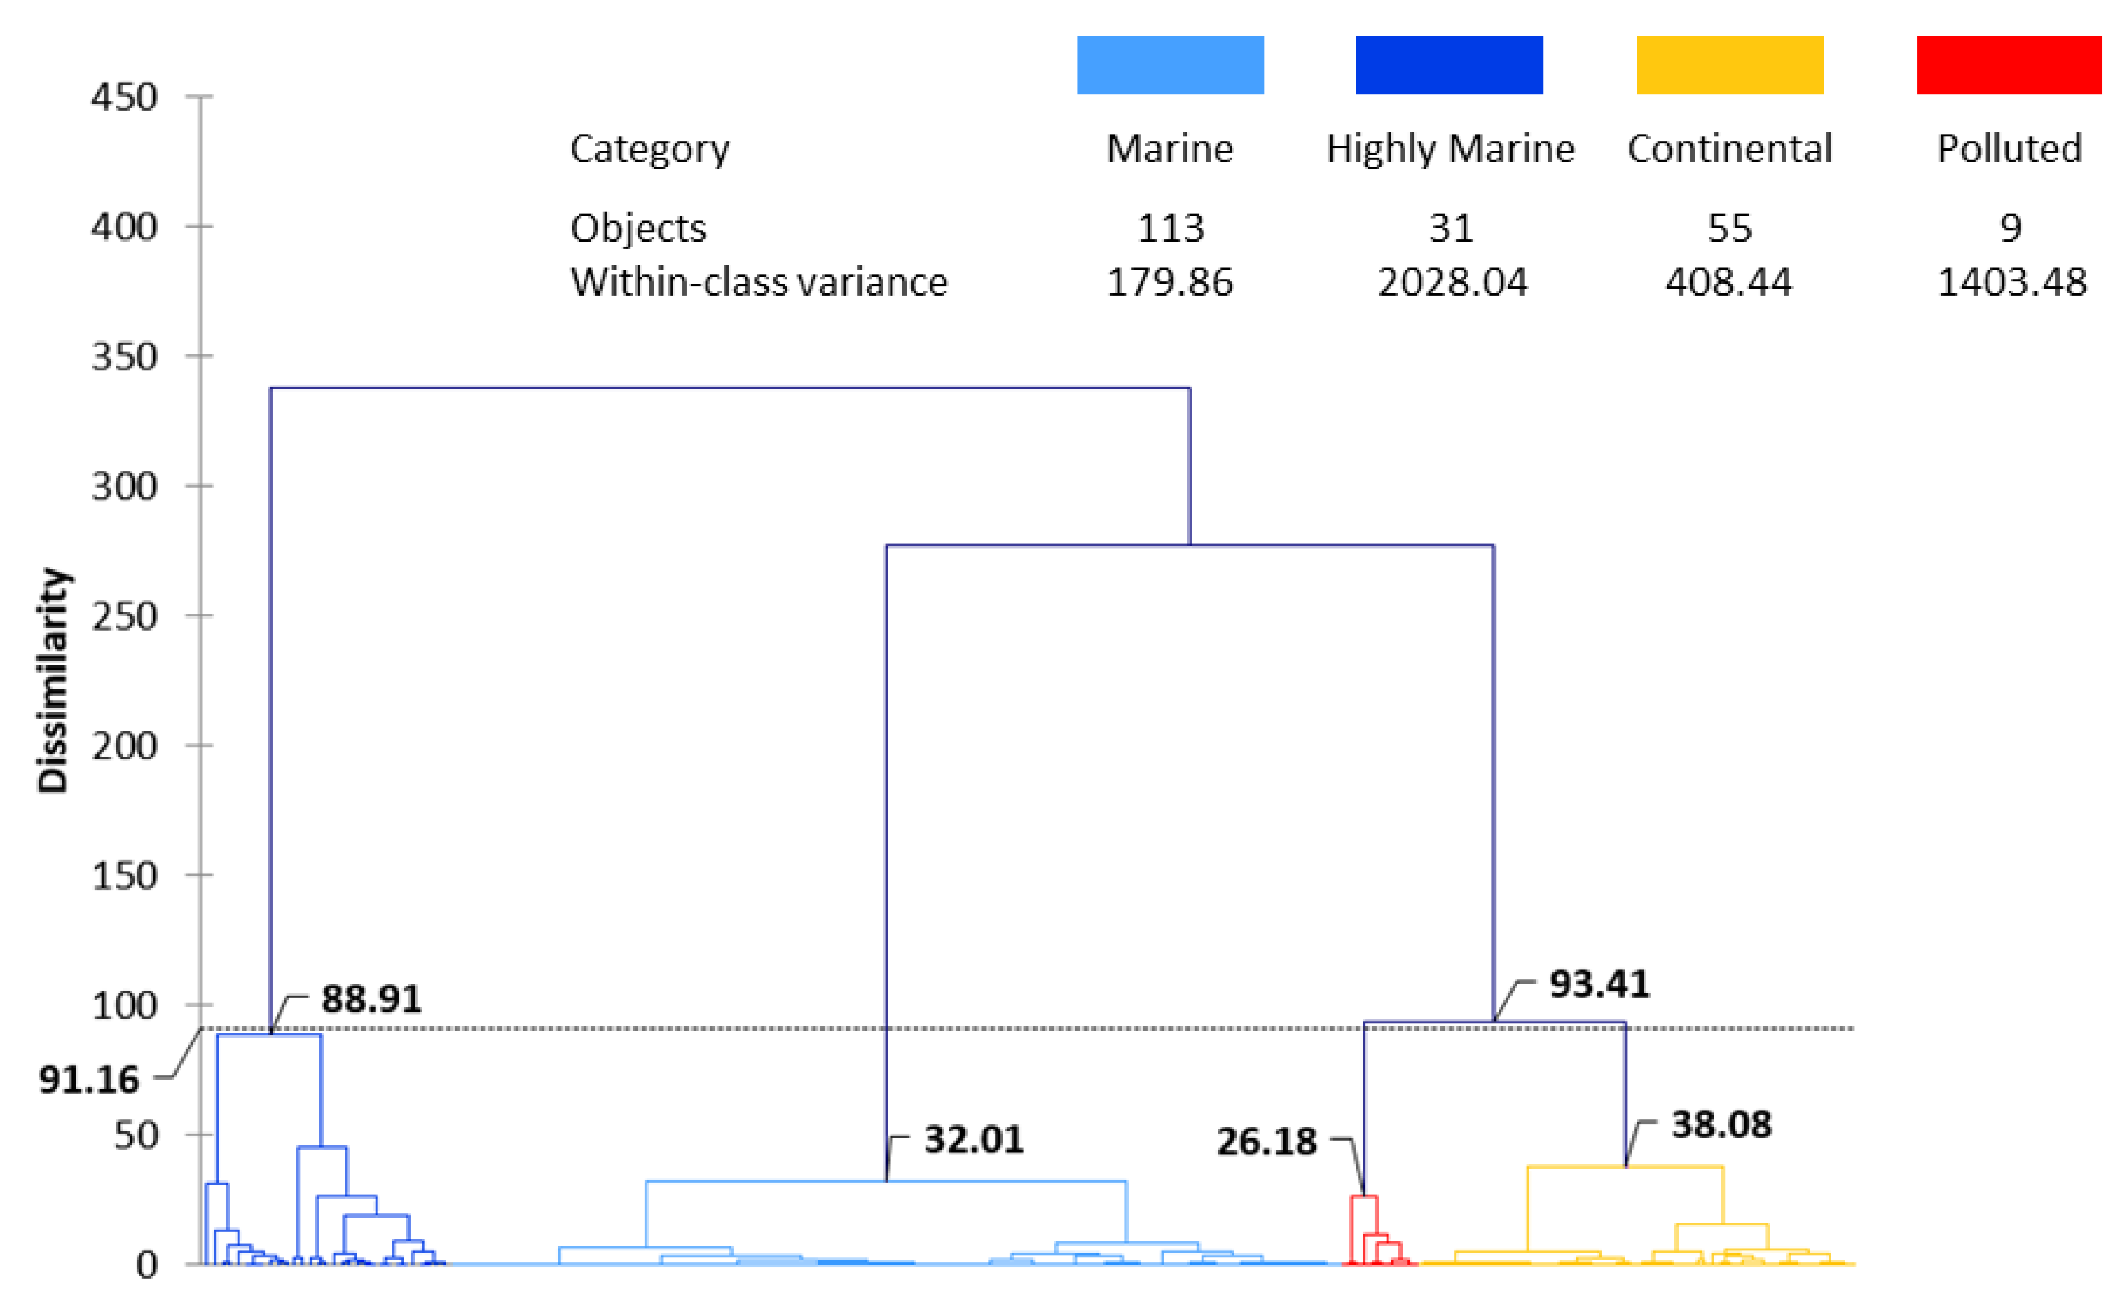Click the light blue Marine legend swatch
The height and width of the screenshot is (1312, 2126).
pyautogui.click(x=1170, y=64)
